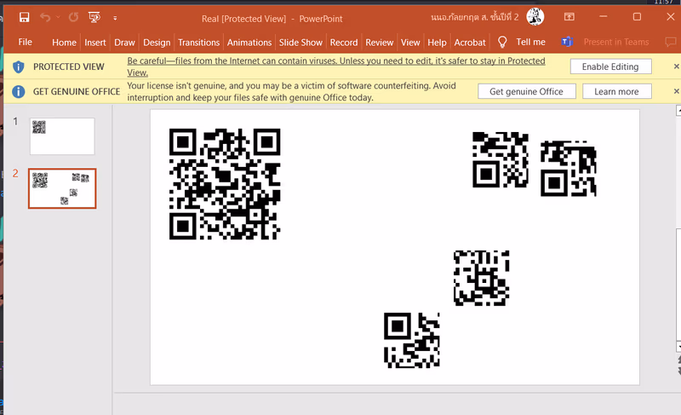Open the Slide Show tab
The image size is (681, 415).
pos(300,42)
